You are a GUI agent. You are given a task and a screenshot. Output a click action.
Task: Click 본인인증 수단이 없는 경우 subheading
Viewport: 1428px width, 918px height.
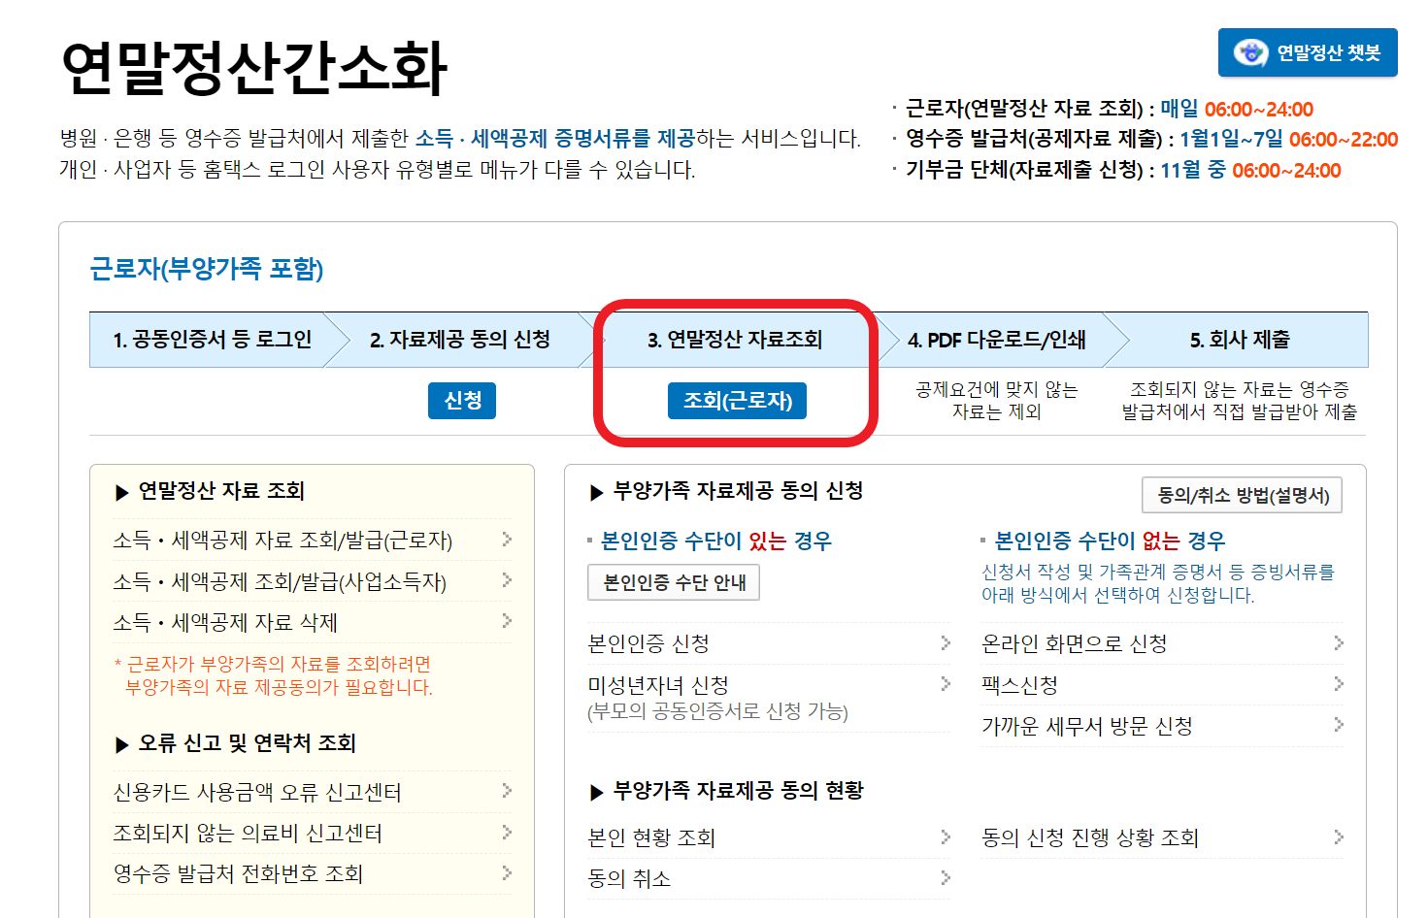pyautogui.click(x=1110, y=541)
